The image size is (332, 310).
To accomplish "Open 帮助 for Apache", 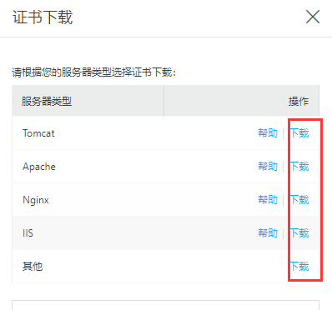I will (268, 167).
